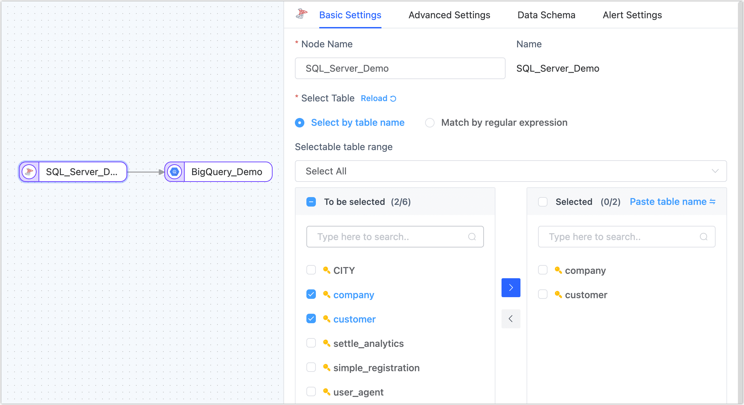Image resolution: width=744 pixels, height=405 pixels.
Task: Select Match by regular expression radio
Action: click(429, 123)
